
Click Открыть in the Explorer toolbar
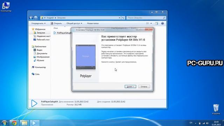click(56, 23)
